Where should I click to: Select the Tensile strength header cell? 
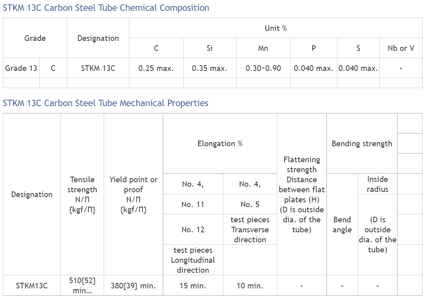[82, 194]
